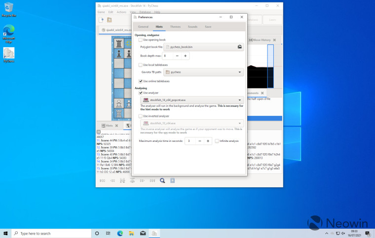Viewport: 375px width, 238px height.
Task: Jump to the last move of the game
Action: point(152,181)
